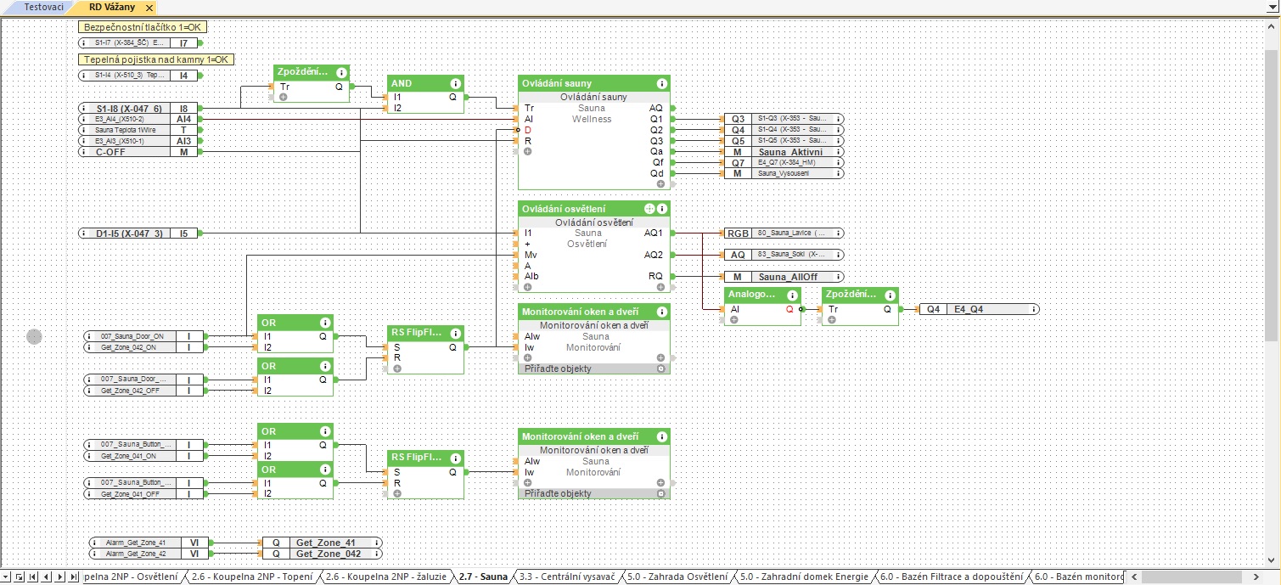Image resolution: width=1281 pixels, height=585 pixels.
Task: Select the E3_AI4_(X510-2) analog input
Action: (x=138, y=119)
